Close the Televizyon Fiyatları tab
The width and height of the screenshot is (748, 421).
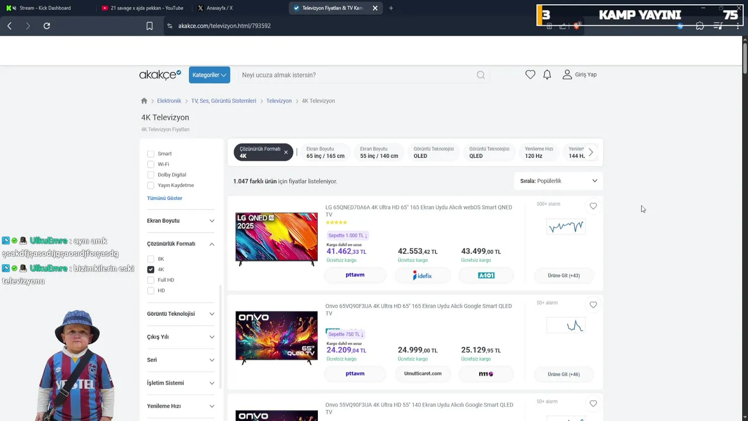click(x=375, y=8)
